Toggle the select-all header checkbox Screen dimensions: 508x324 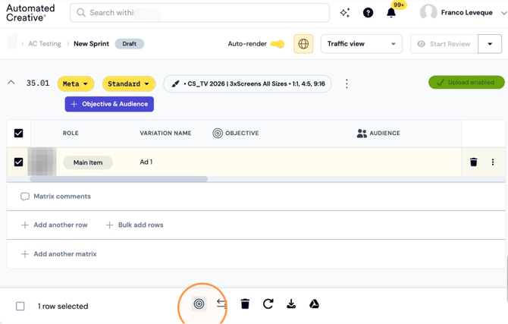point(18,133)
